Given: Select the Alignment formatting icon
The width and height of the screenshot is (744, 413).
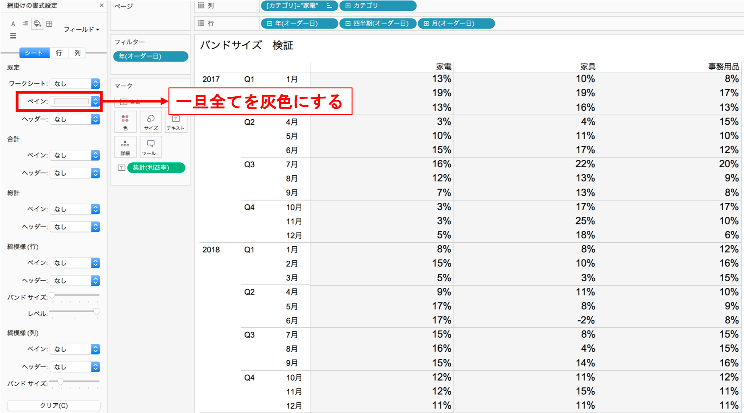Looking at the screenshot, I should 25,24.
